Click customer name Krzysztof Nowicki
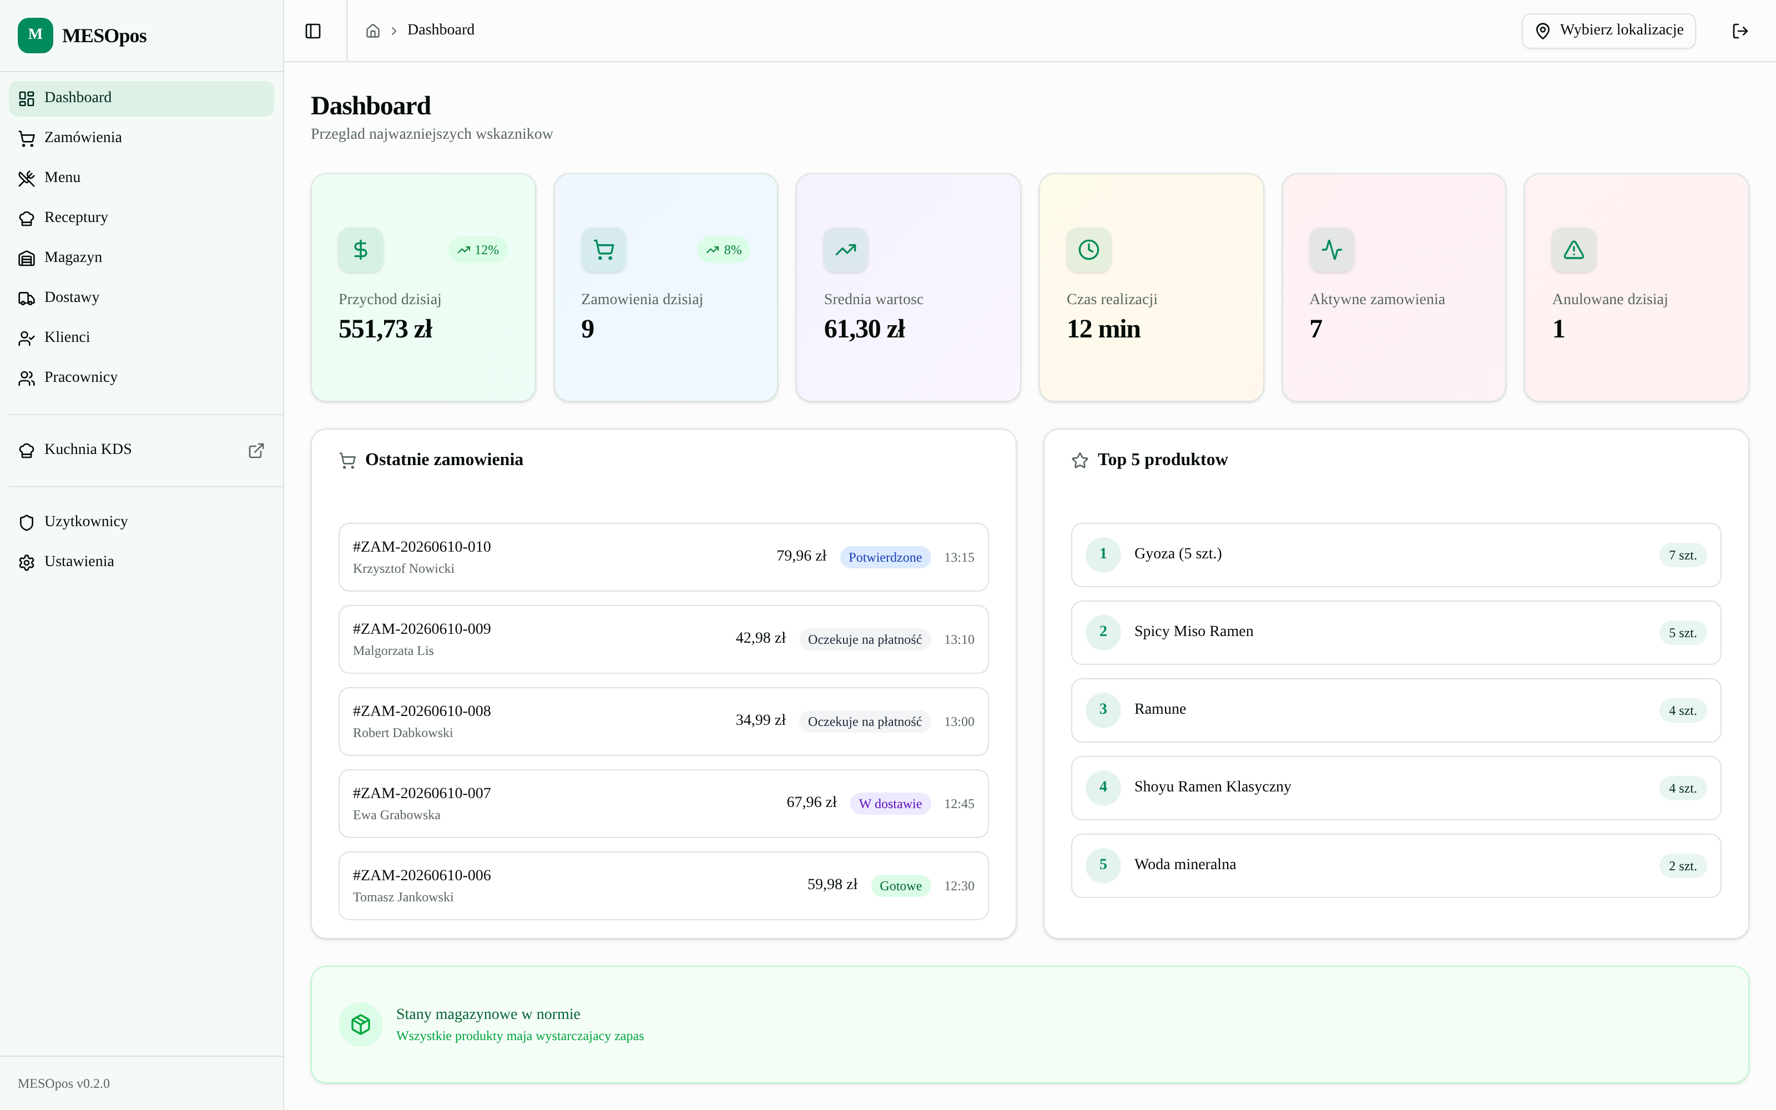The height and width of the screenshot is (1110, 1776). [x=403, y=569]
